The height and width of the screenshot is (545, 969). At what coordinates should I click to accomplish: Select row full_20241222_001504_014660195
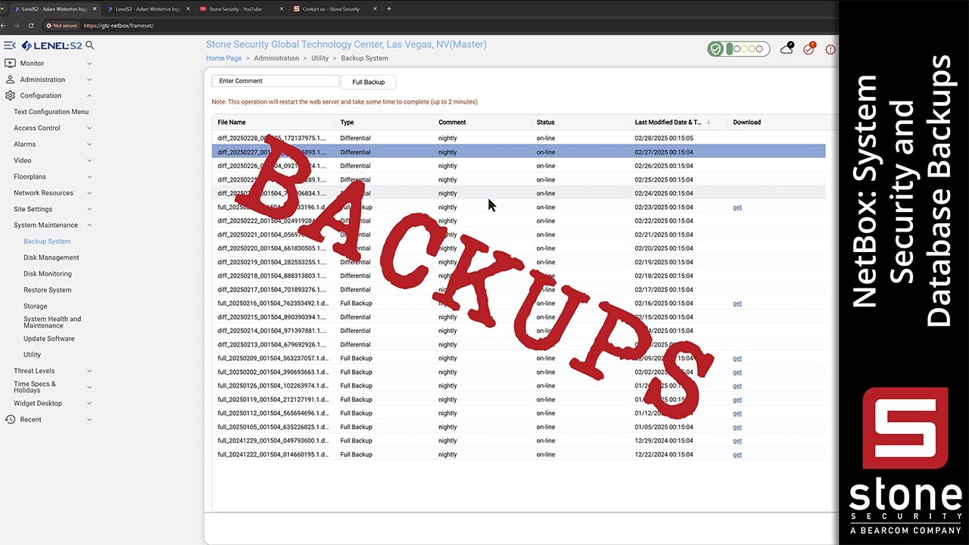[x=519, y=455]
